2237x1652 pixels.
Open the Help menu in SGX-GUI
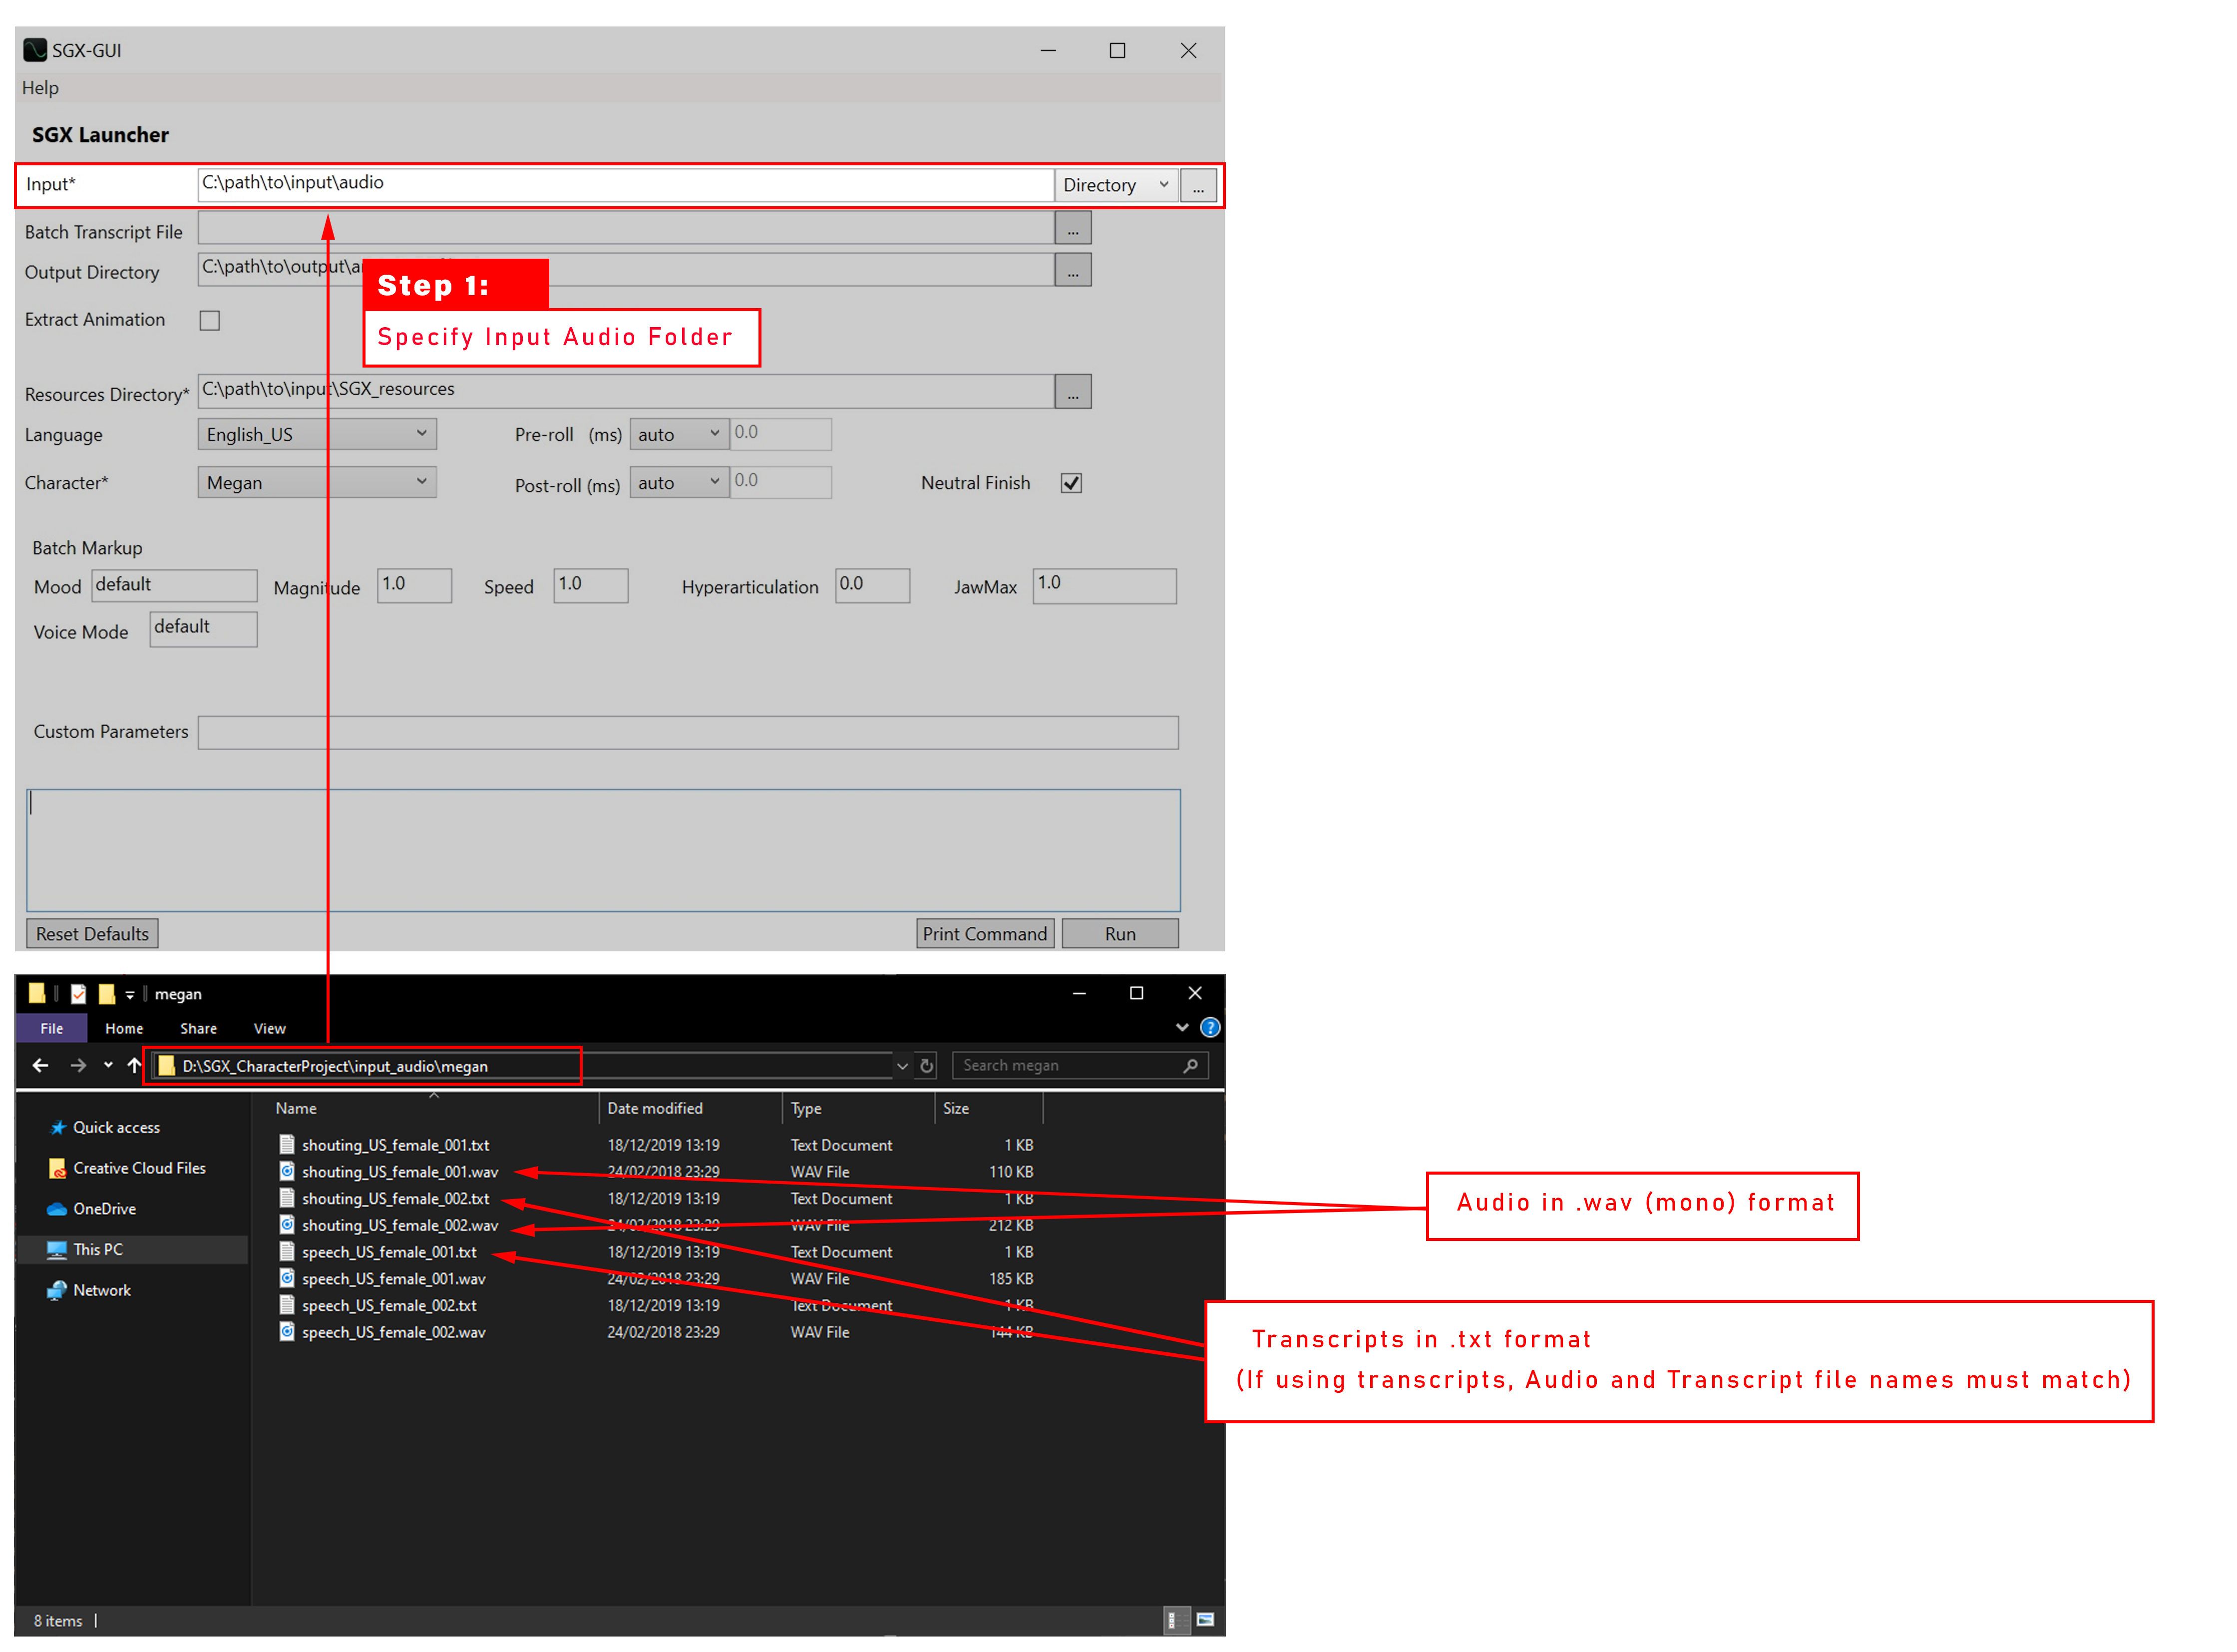pyautogui.click(x=40, y=88)
